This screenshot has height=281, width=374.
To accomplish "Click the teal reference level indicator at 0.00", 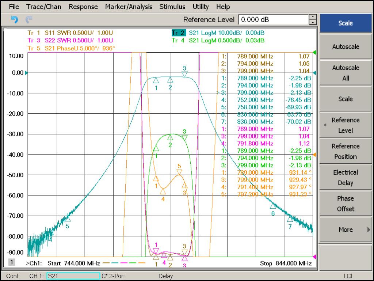I will (26, 73).
